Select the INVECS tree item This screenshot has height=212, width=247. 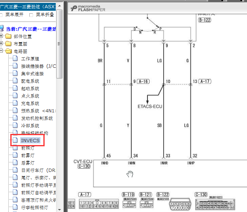coord(30,140)
